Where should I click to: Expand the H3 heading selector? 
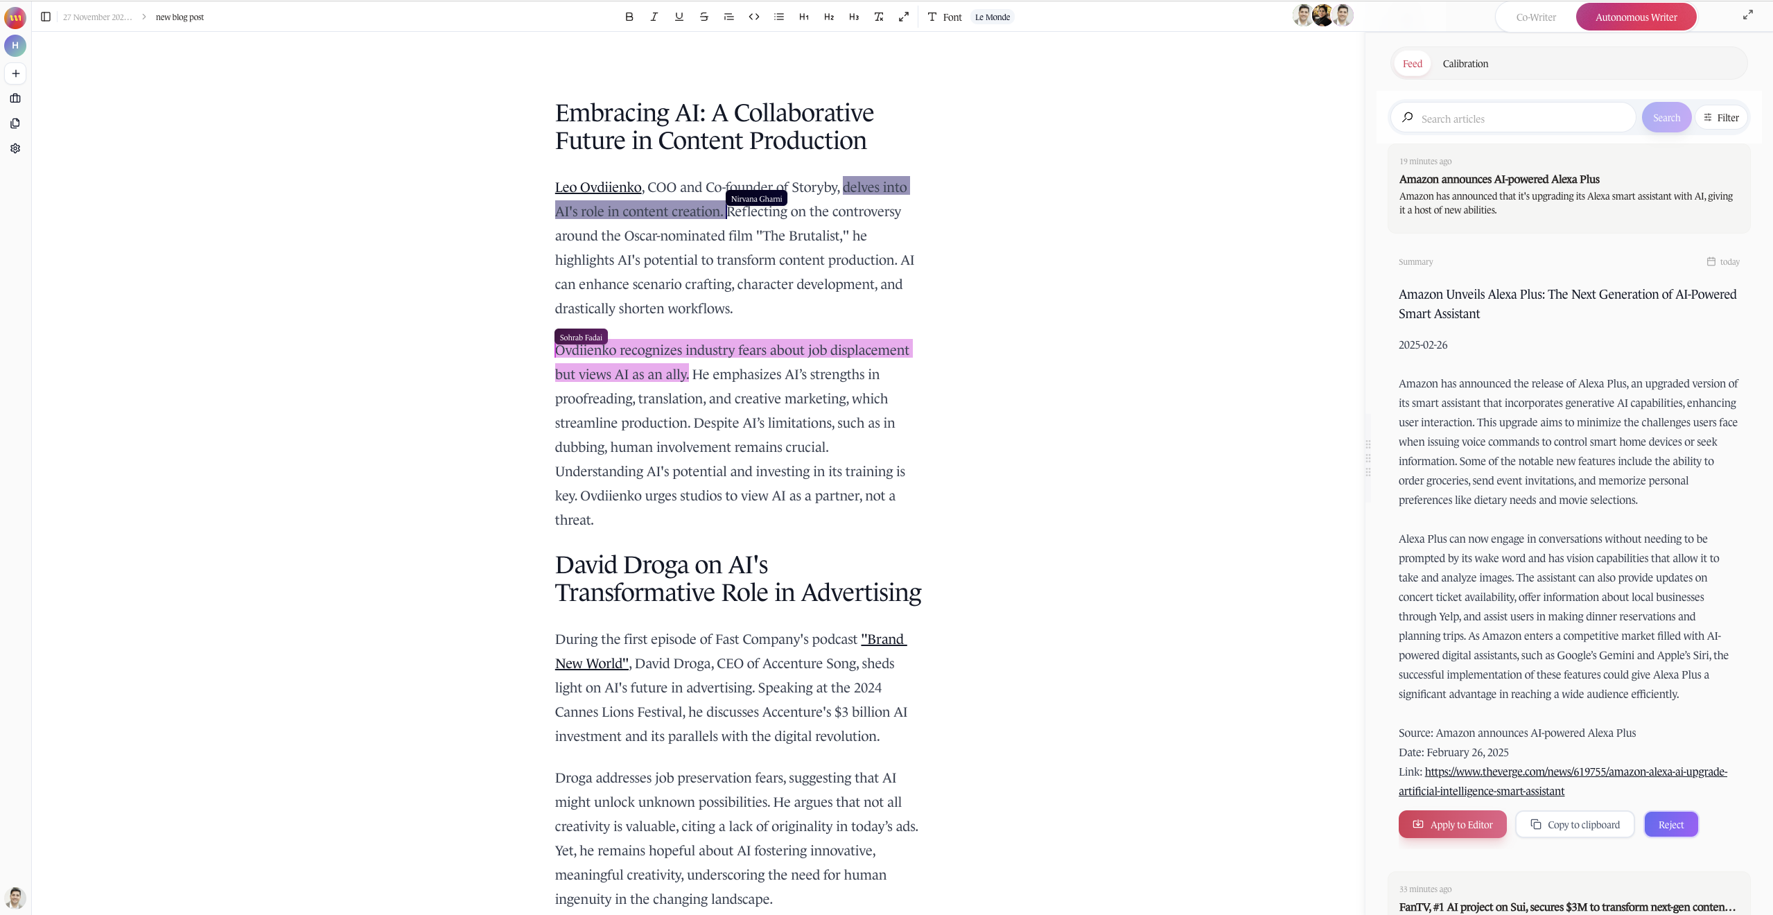854,17
